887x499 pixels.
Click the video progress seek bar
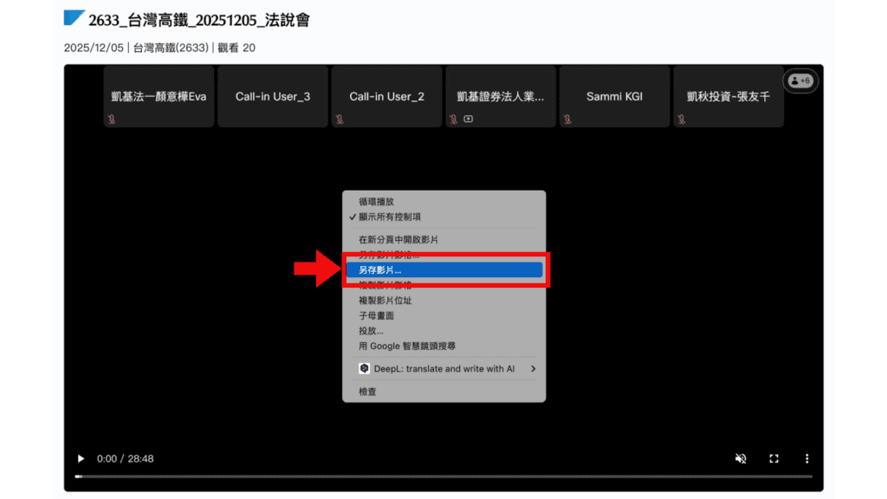click(x=443, y=476)
